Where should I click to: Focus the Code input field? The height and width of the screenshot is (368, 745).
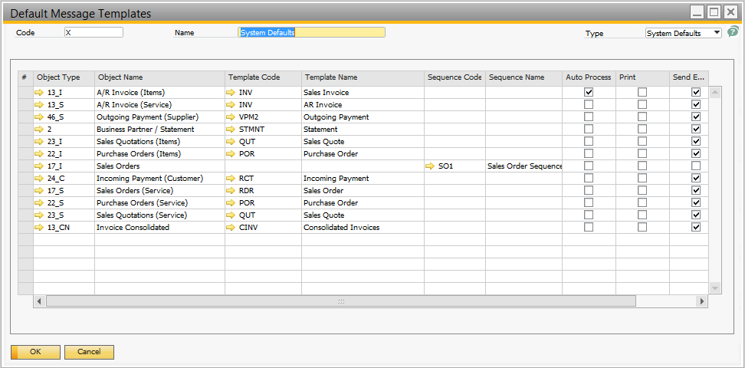(x=94, y=32)
